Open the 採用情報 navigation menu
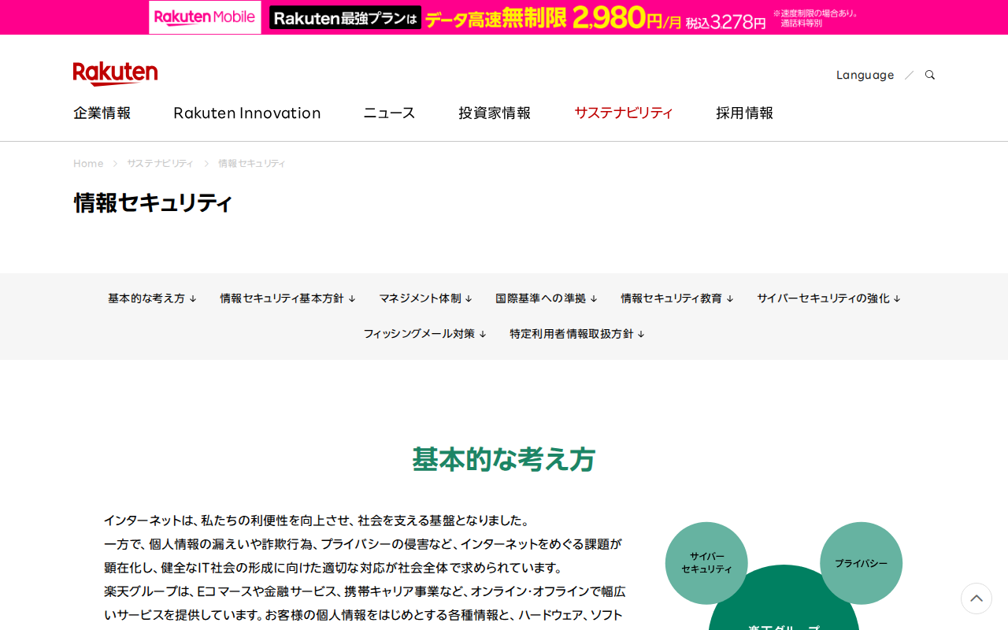1008x630 pixels. [744, 113]
